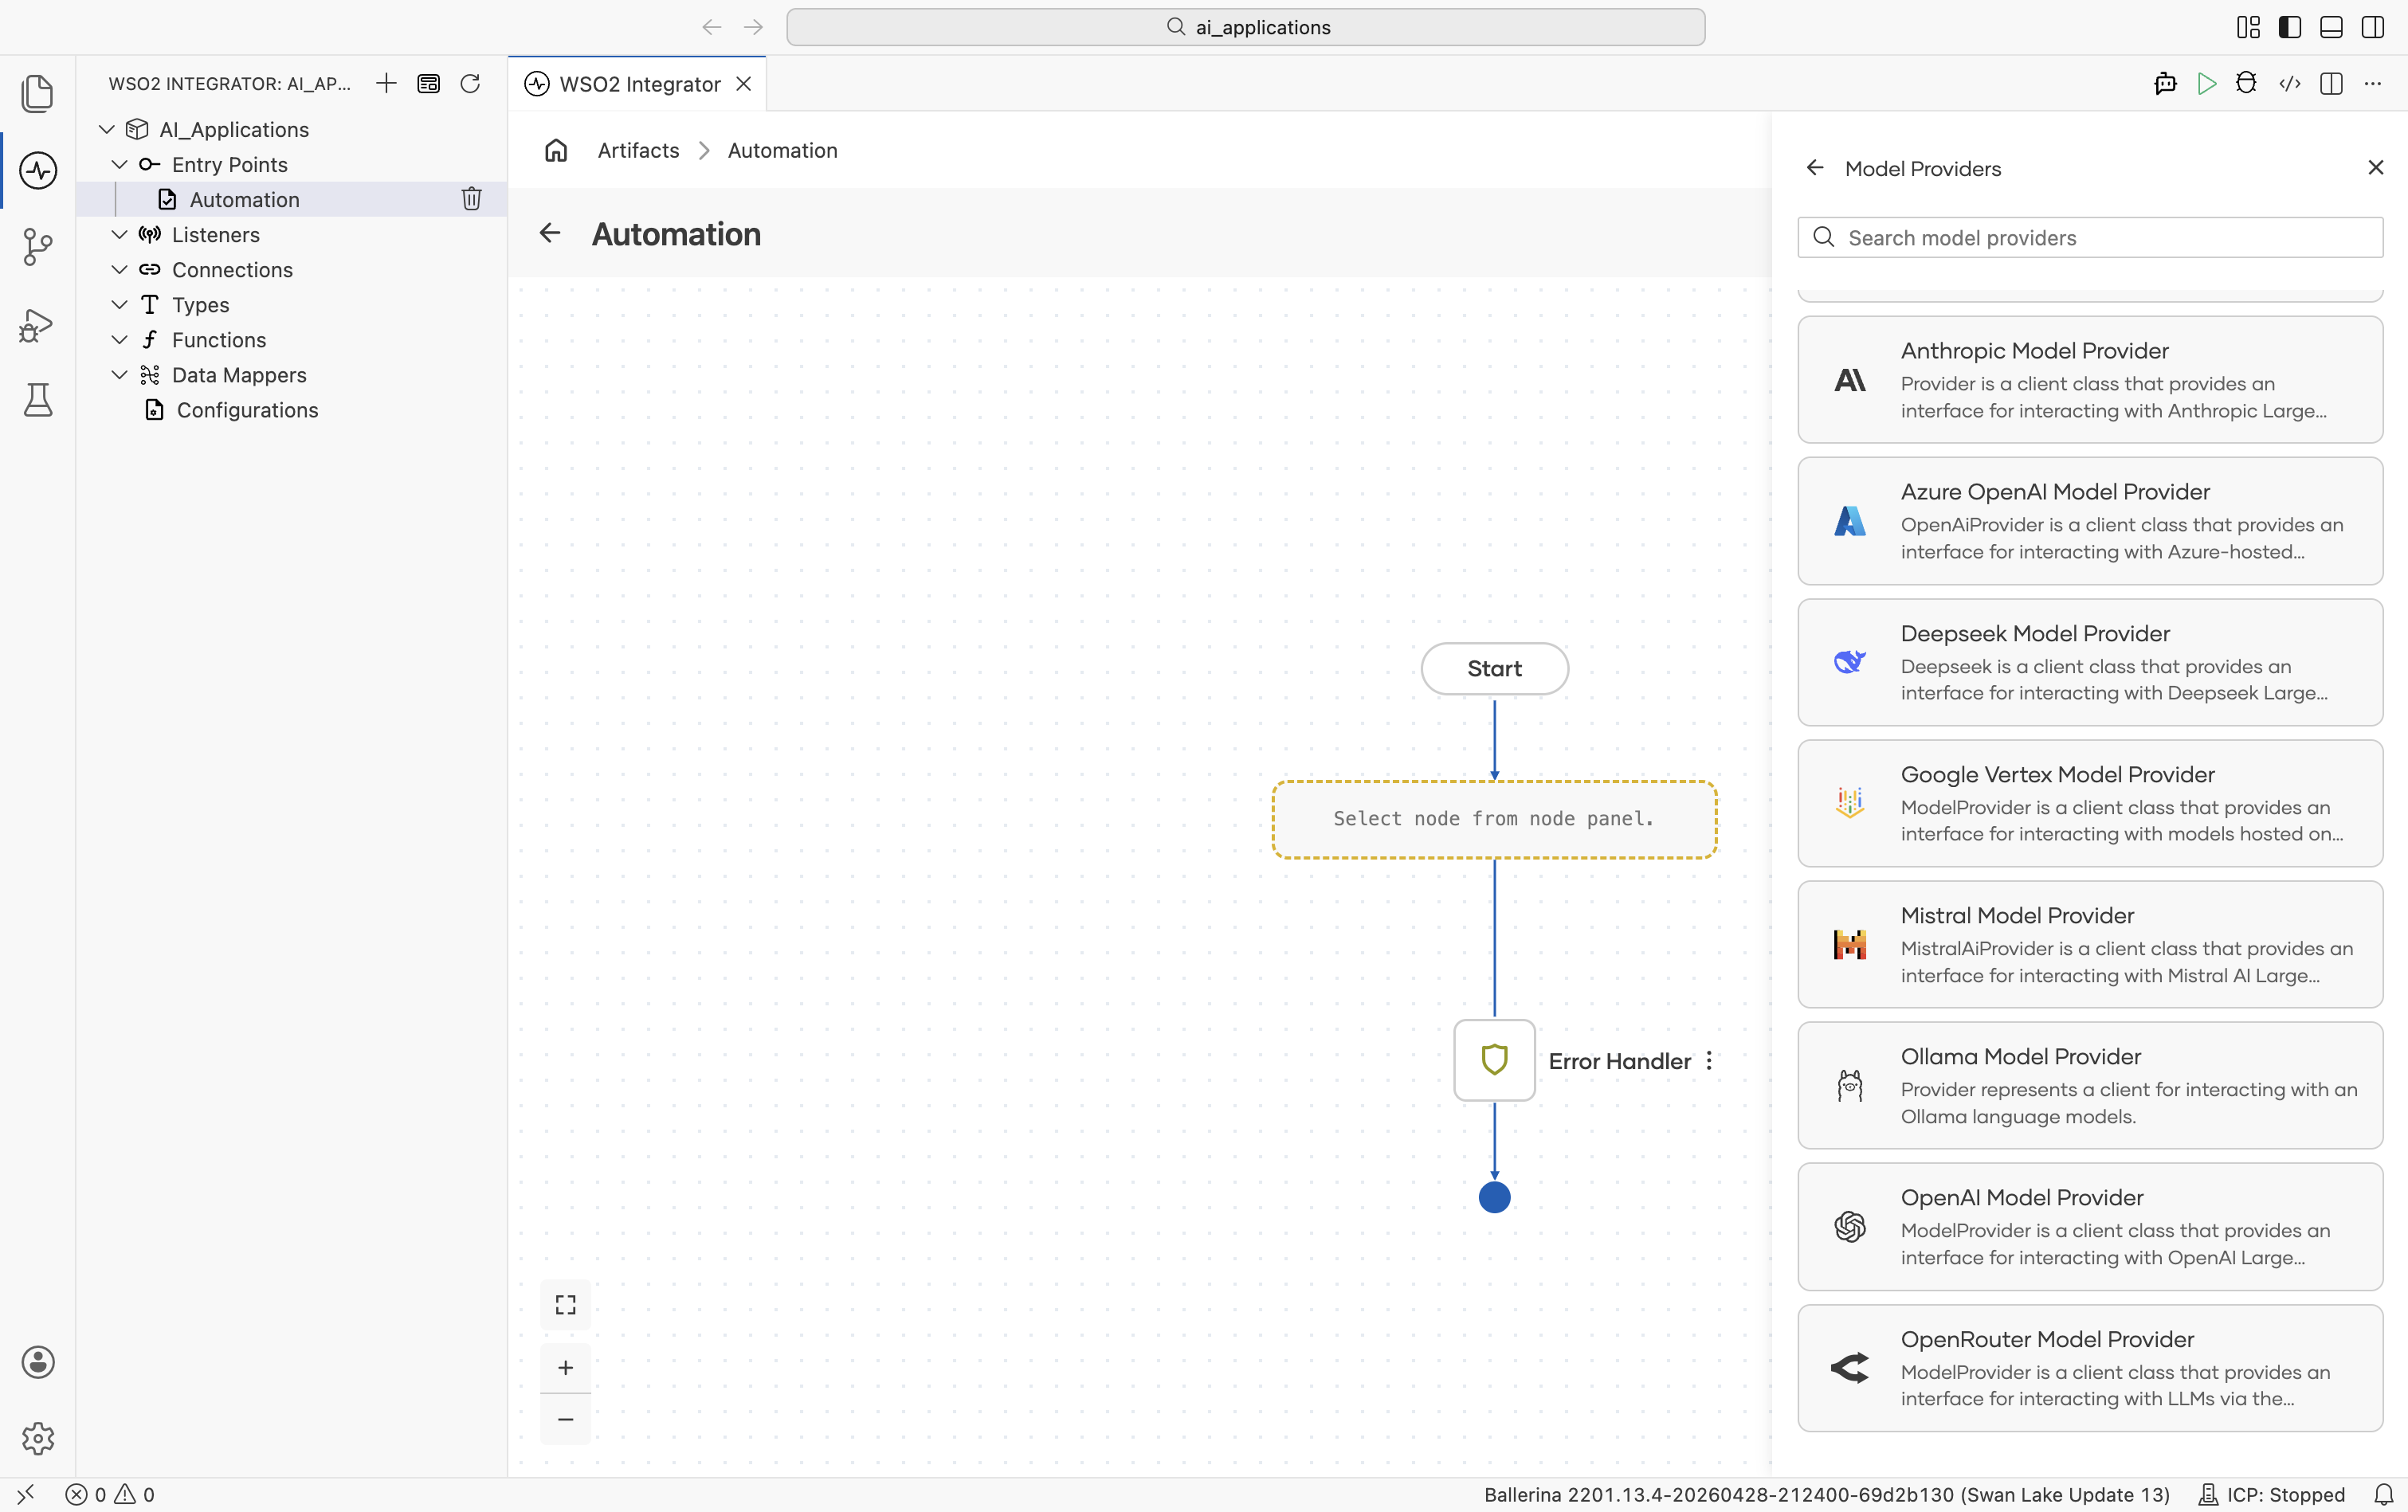Viewport: 2408px width, 1512px height.
Task: Open the notifications bell in status bar
Action: [2383, 1494]
